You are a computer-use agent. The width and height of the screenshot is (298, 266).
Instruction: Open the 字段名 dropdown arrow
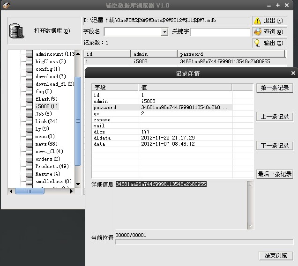(164, 32)
